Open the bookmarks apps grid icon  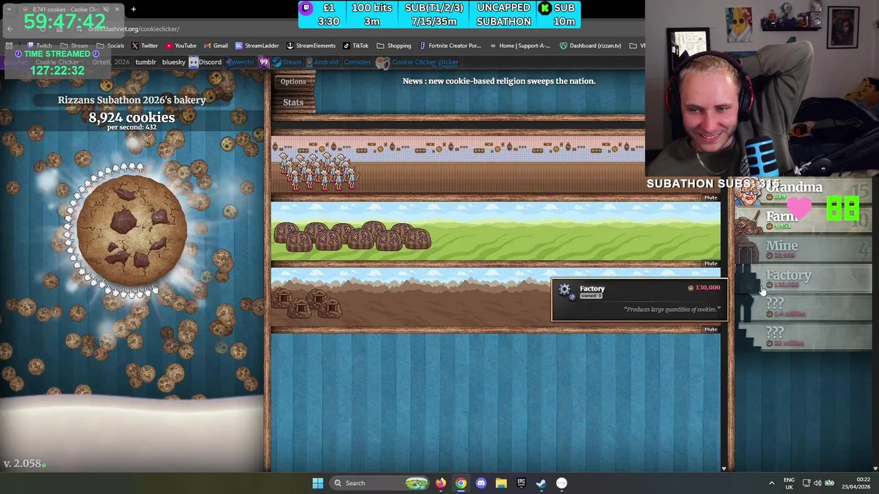(9, 46)
